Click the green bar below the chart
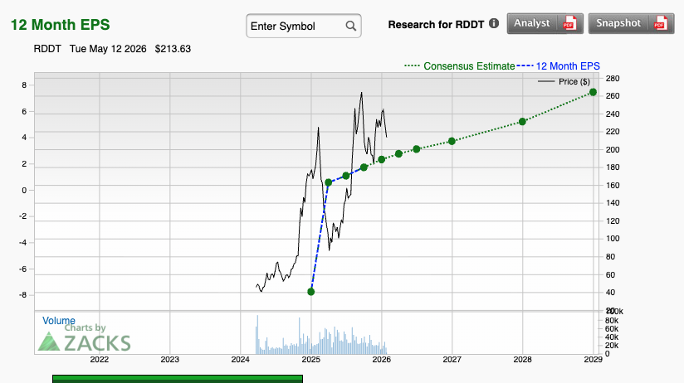Image resolution: width=684 pixels, height=383 pixels. (x=178, y=379)
